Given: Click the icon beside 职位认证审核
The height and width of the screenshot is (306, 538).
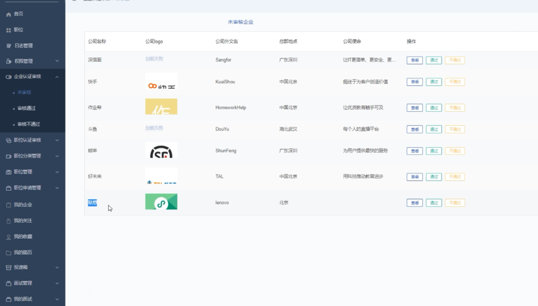Looking at the screenshot, I should [x=8, y=140].
